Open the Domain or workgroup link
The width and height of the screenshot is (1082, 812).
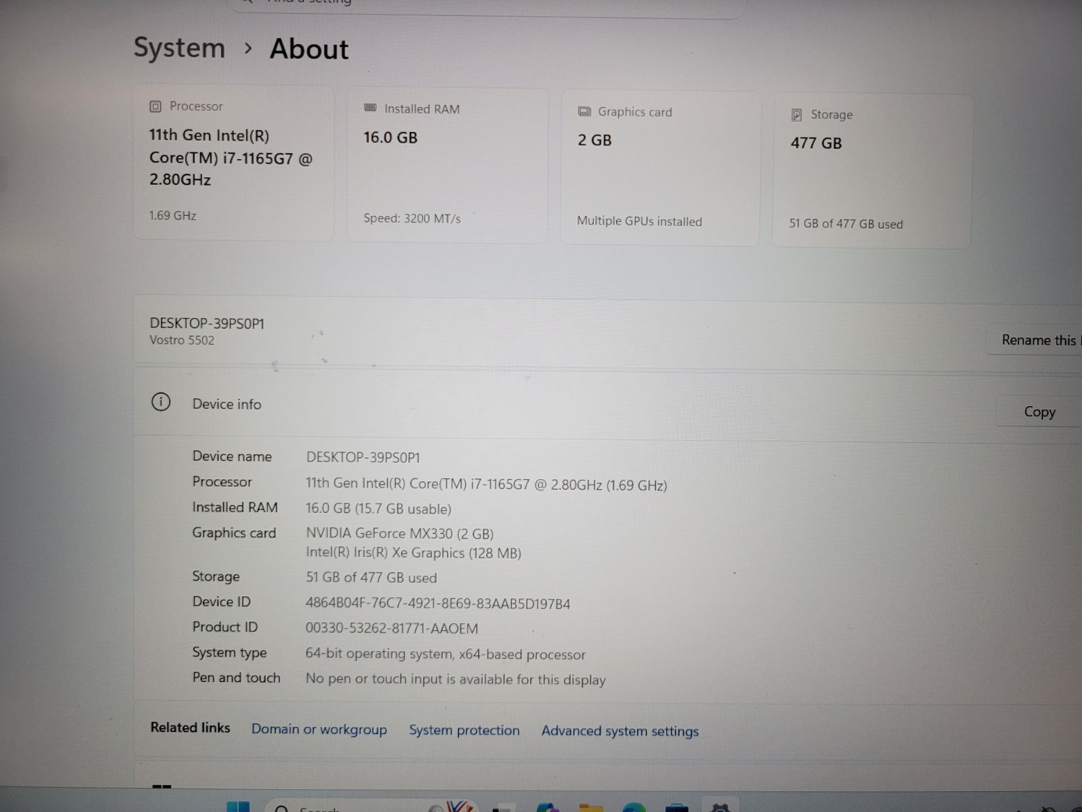pos(319,729)
